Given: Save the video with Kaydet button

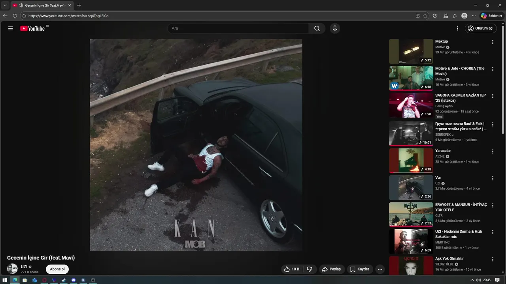Looking at the screenshot, I should click(x=360, y=269).
